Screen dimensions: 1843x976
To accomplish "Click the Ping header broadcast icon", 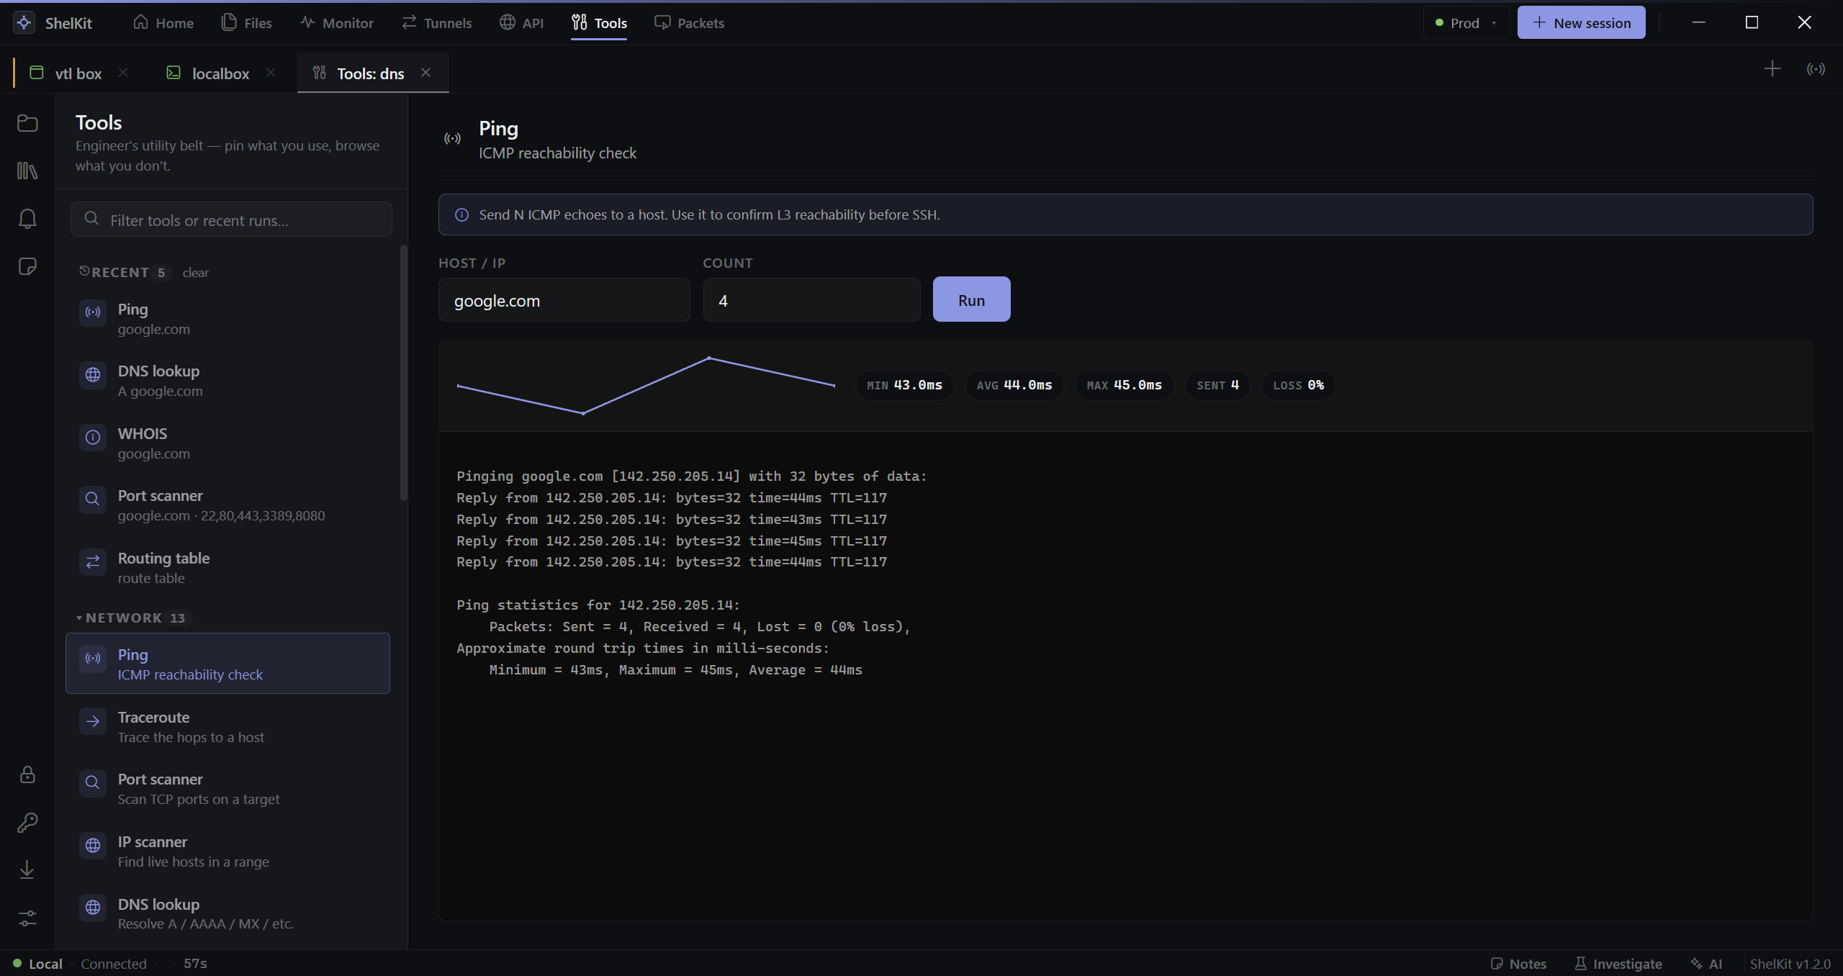I will pyautogui.click(x=452, y=138).
